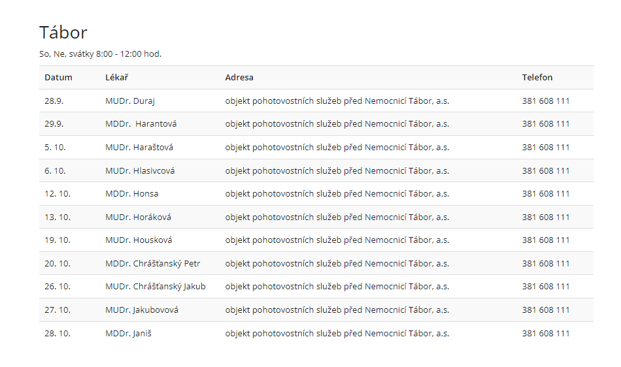The width and height of the screenshot is (621, 367).
Task: Click MDDr. Chrášťanský Petr
Action: pyautogui.click(x=152, y=264)
